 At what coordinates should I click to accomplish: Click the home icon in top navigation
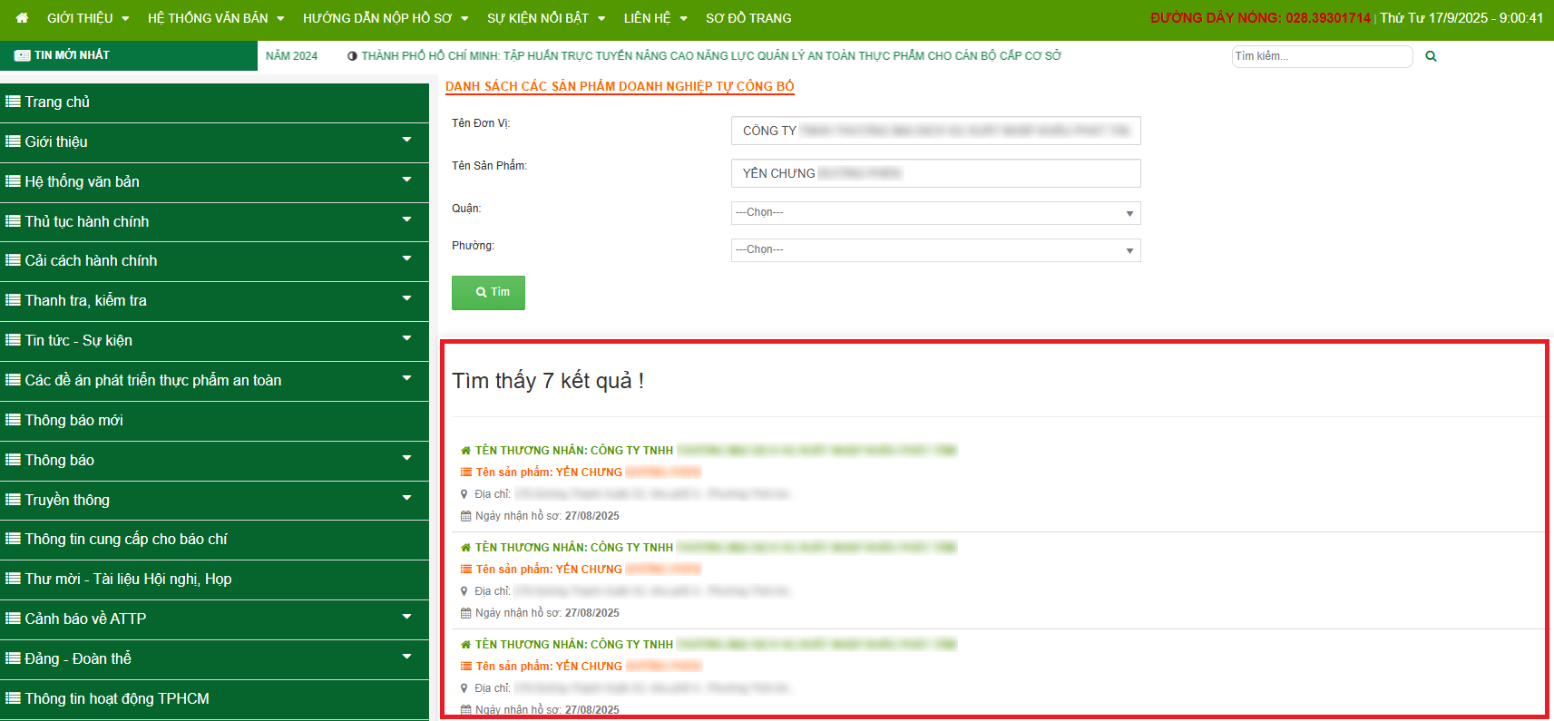[22, 18]
